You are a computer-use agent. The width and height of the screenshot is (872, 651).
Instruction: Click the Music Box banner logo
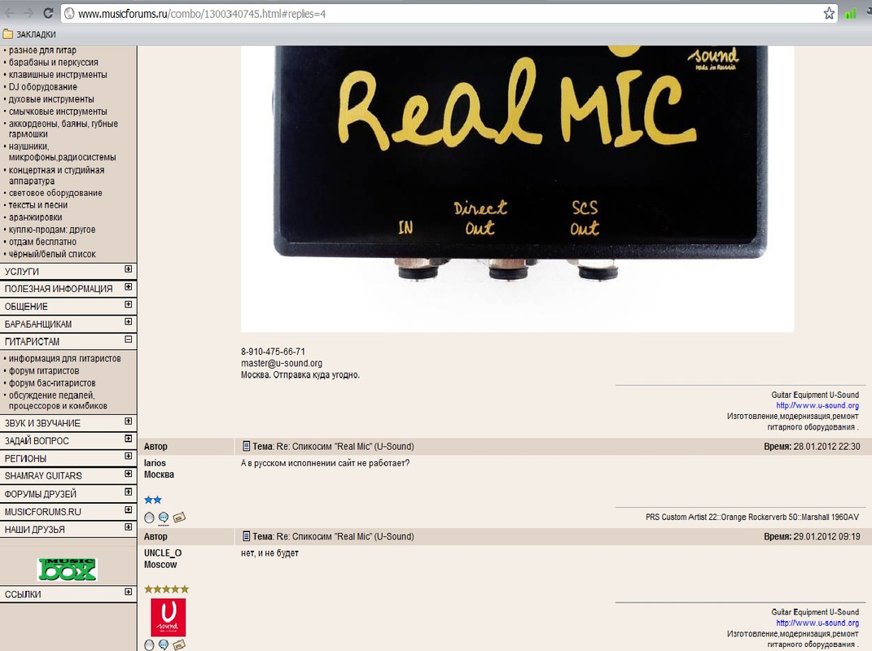point(68,570)
